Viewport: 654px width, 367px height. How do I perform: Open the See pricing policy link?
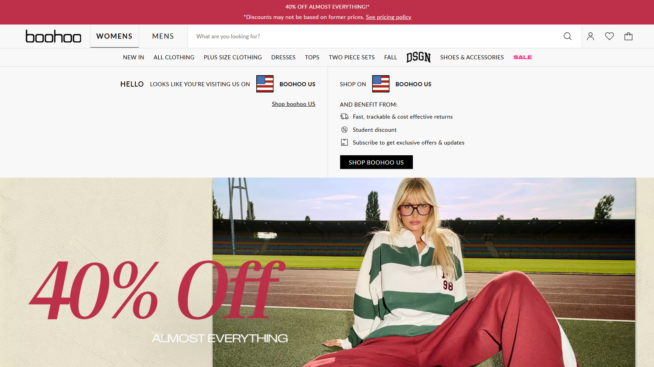point(388,17)
